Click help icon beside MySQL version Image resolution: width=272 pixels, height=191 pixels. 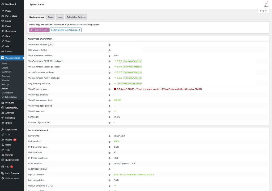pos(109,175)
